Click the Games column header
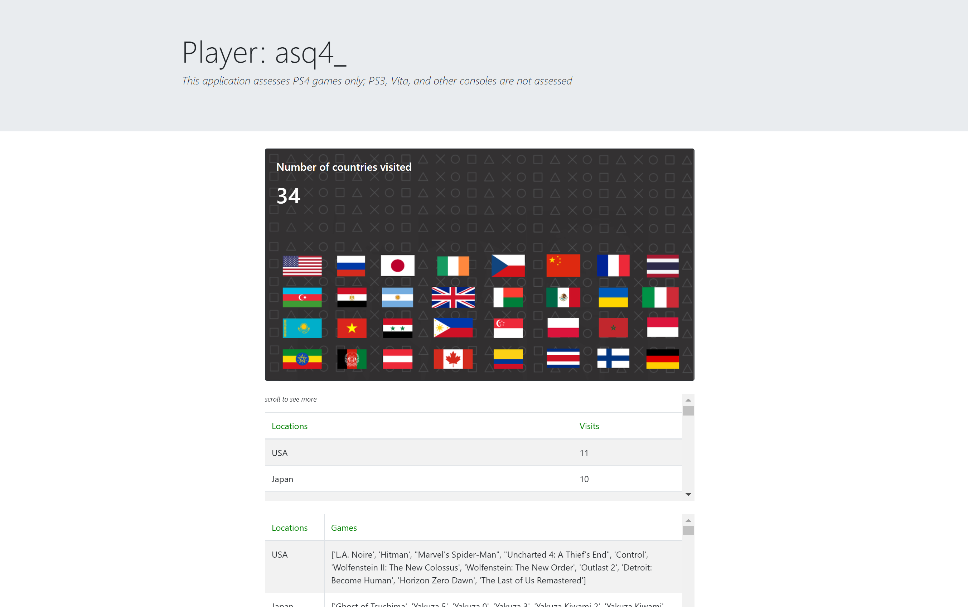 coord(344,528)
